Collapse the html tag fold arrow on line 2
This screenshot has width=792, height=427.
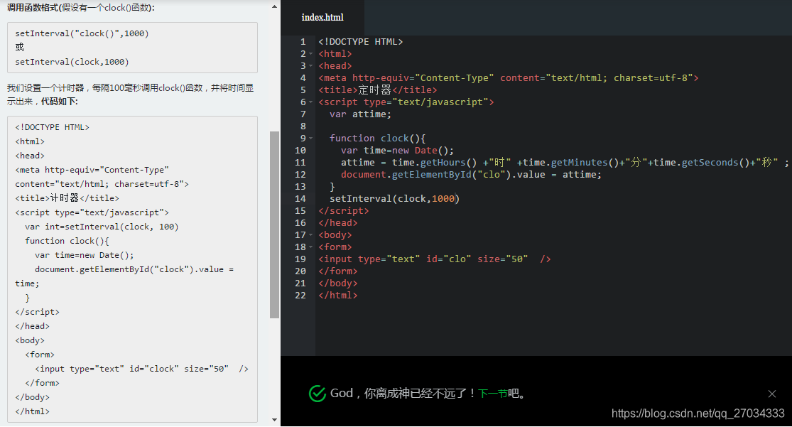pos(310,54)
